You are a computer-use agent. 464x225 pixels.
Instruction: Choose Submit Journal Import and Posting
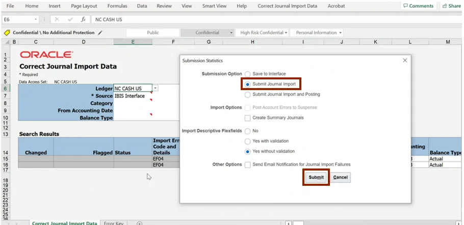[x=248, y=94]
